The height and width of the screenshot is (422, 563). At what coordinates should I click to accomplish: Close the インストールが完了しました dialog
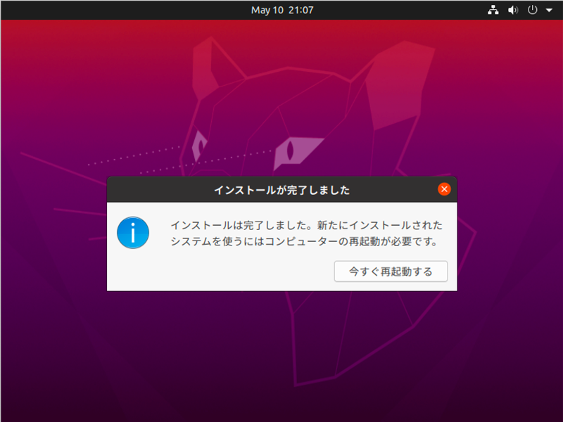point(444,189)
